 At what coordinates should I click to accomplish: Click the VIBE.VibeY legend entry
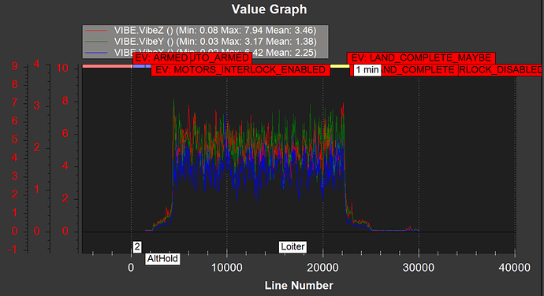coord(215,42)
